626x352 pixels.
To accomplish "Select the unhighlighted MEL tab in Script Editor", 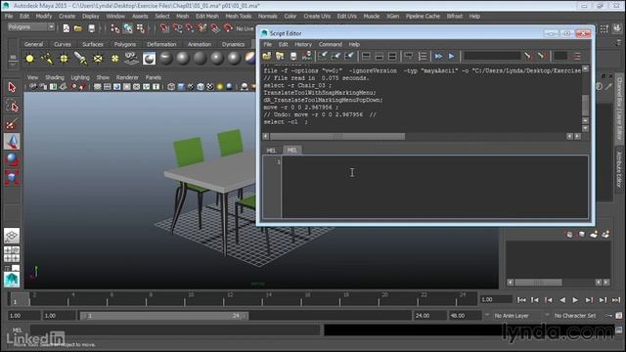I will point(271,151).
